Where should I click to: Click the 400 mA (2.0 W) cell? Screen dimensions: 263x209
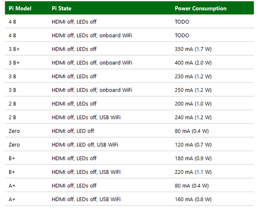pyautogui.click(x=193, y=63)
